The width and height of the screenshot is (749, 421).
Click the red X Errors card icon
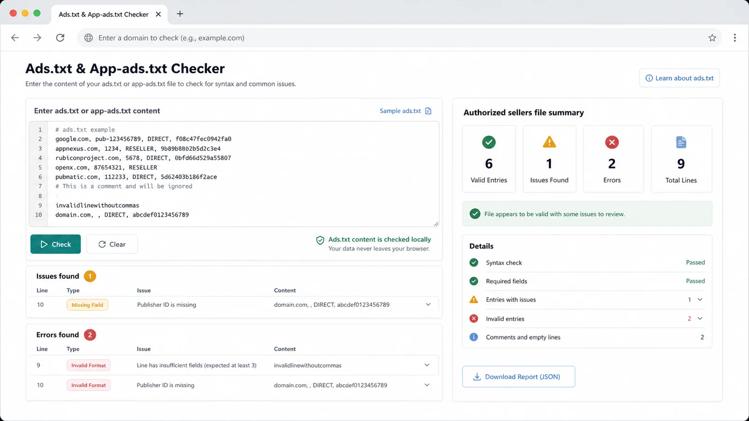click(x=612, y=142)
